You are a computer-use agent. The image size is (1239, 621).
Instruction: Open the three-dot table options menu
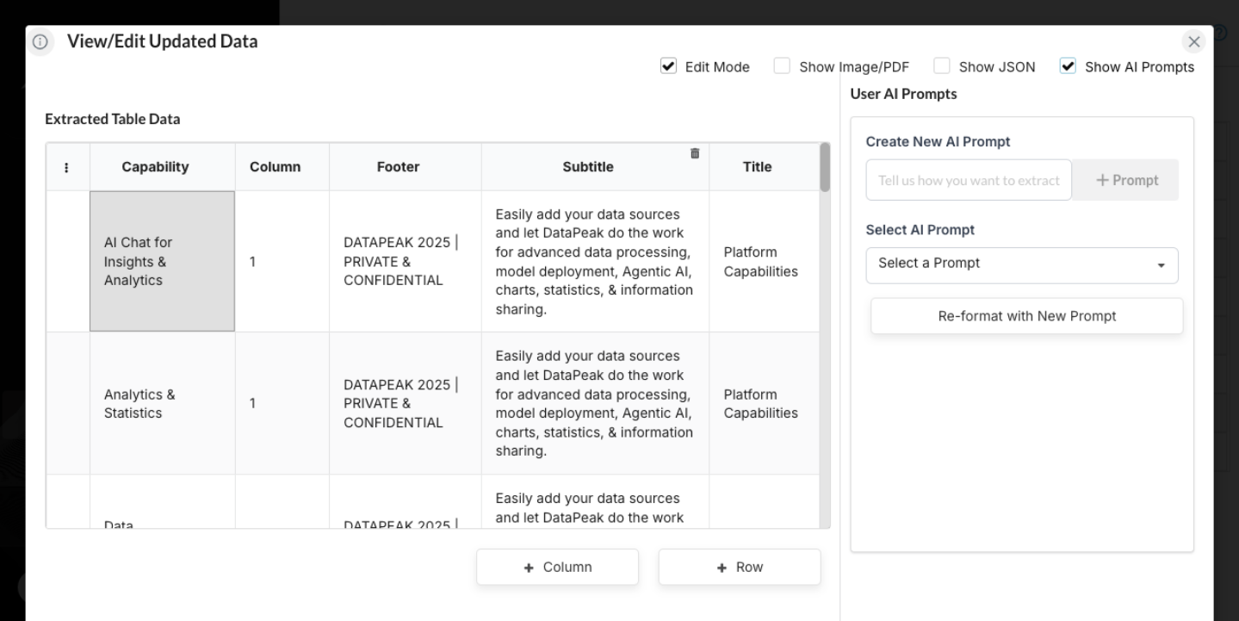pos(67,167)
